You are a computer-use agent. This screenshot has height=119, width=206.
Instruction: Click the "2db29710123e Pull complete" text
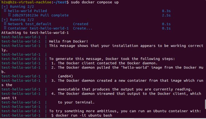point(40,15)
